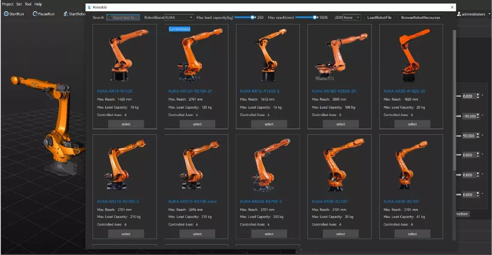492x255 pixels.
Task: Select the KUKA-KR16-R1610-2 robot
Action: [269, 124]
